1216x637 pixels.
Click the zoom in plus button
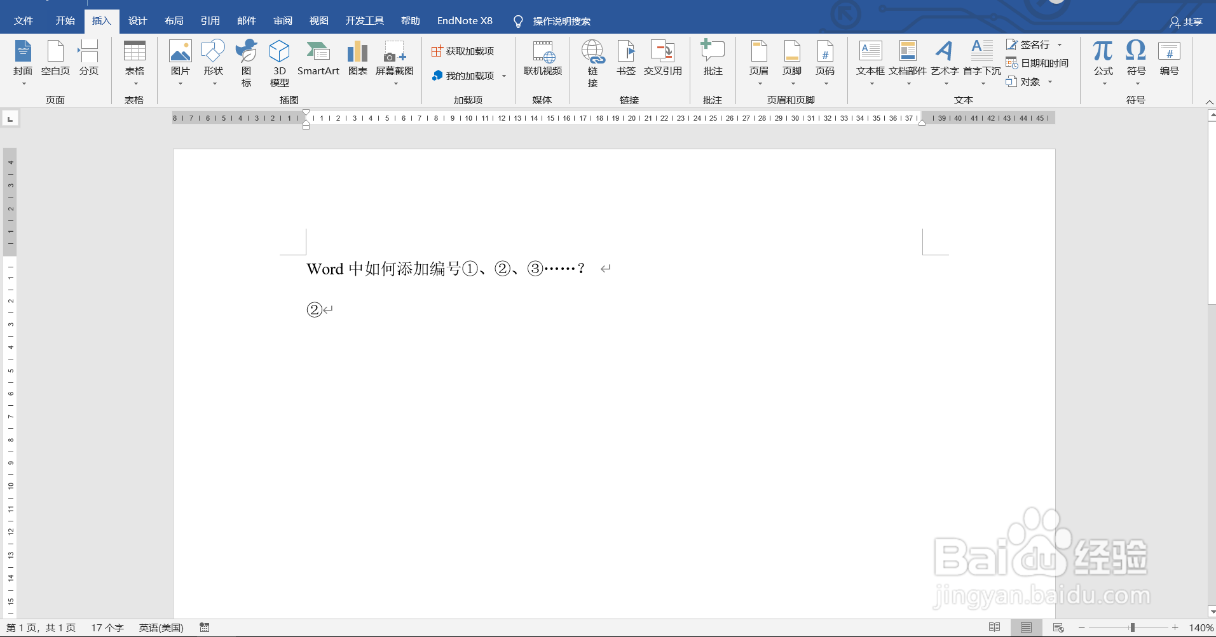coord(1175,627)
